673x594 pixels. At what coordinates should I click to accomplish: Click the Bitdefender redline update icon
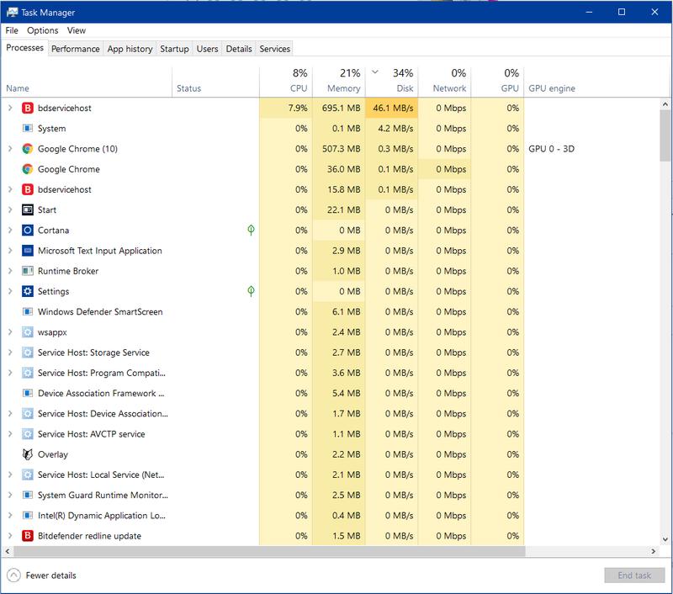tap(28, 536)
